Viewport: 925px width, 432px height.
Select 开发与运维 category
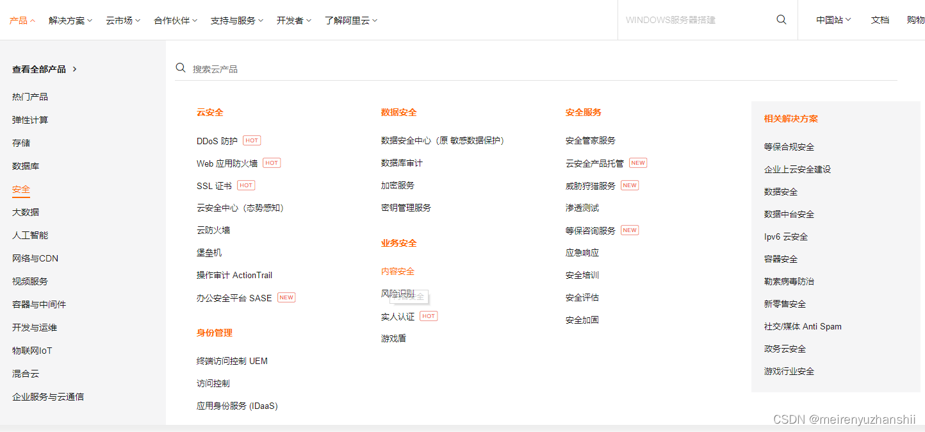pos(35,328)
